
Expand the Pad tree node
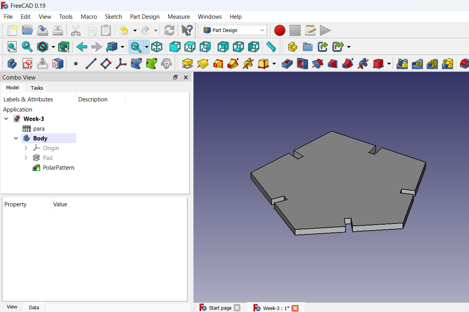pos(26,158)
